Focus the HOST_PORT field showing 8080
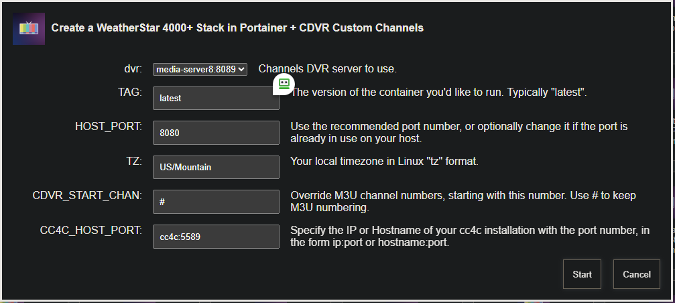 (x=215, y=133)
